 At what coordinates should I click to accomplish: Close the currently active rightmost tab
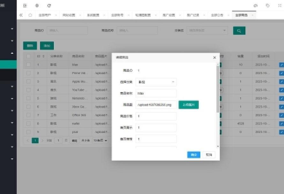[253, 15]
